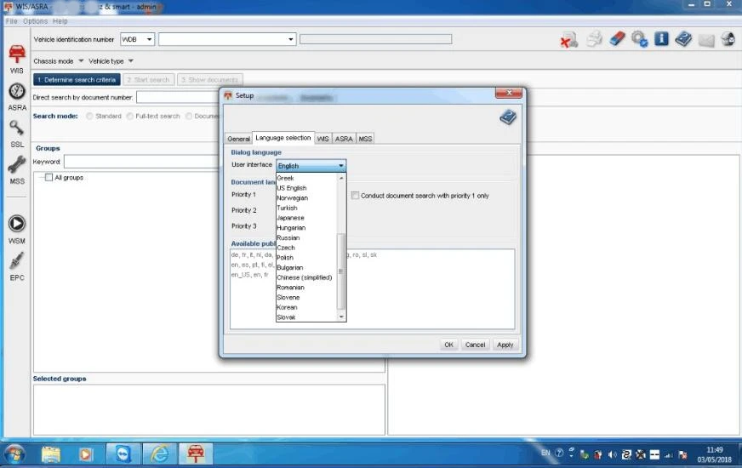This screenshot has height=468, width=742.
Task: Select Japanese in the language list
Action: [306, 218]
